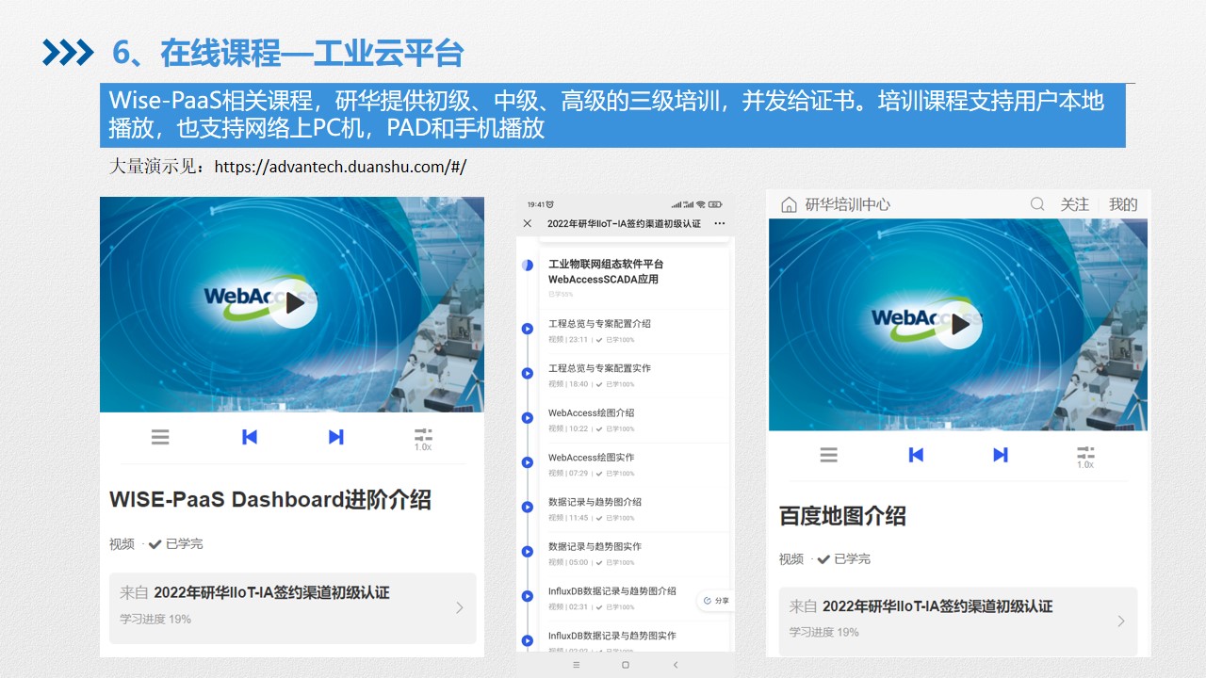Screen dimensions: 1206x678
Task: Click title WISE-PaaS Dashboard进阶介绍
Action: point(270,499)
